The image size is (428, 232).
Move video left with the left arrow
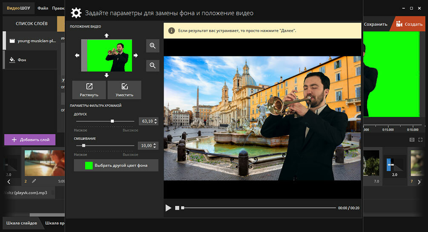77,55
